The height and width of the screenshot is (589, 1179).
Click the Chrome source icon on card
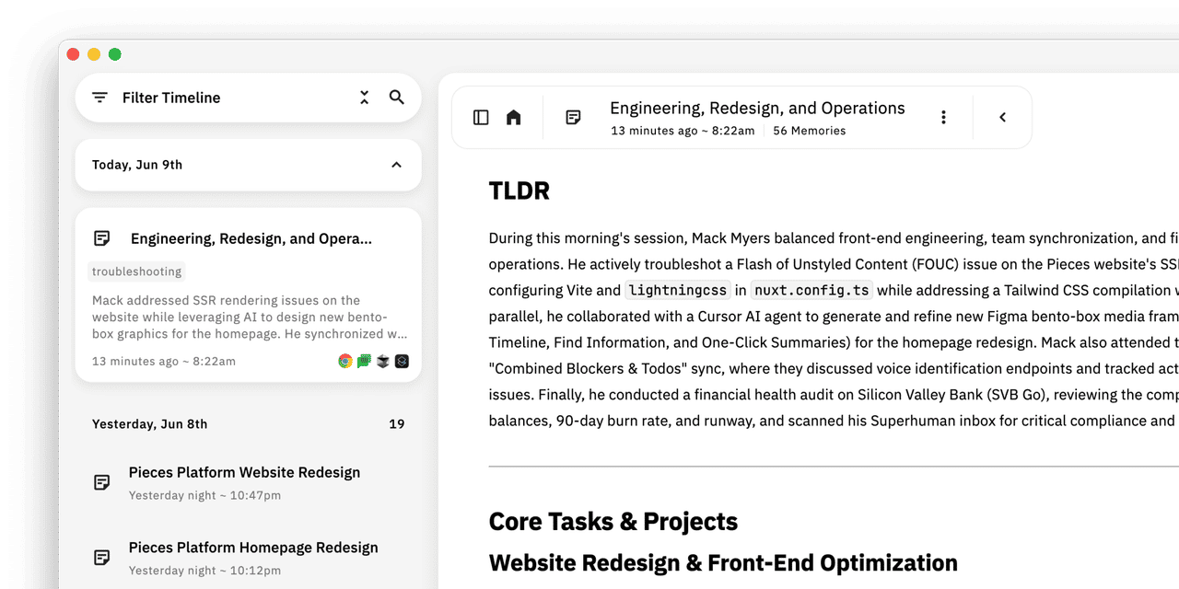[345, 362]
